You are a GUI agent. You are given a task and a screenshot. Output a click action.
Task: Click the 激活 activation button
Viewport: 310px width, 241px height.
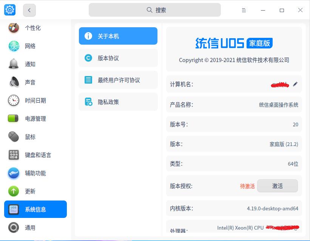click(278, 186)
